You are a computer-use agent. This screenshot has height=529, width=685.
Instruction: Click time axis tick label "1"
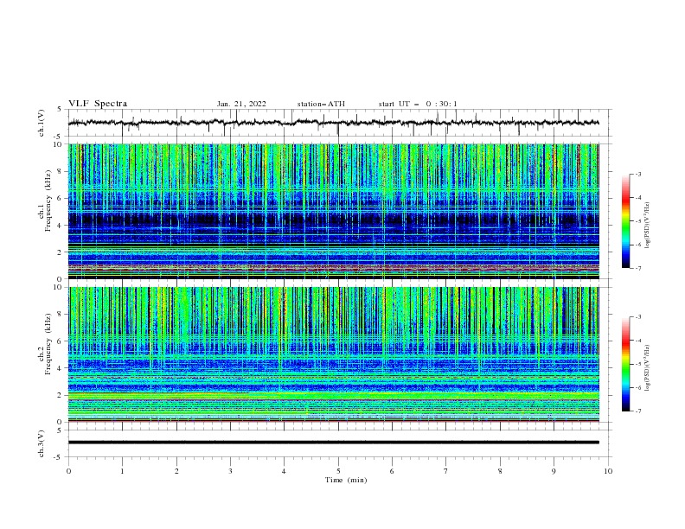[122, 471]
